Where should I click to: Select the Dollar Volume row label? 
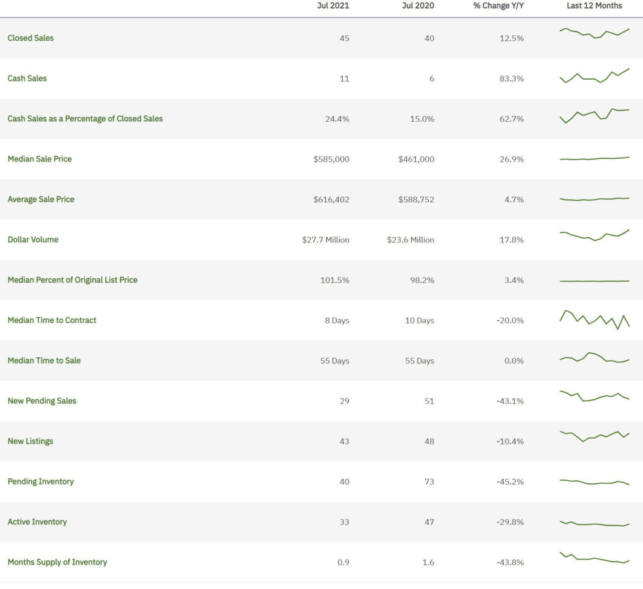pos(33,239)
